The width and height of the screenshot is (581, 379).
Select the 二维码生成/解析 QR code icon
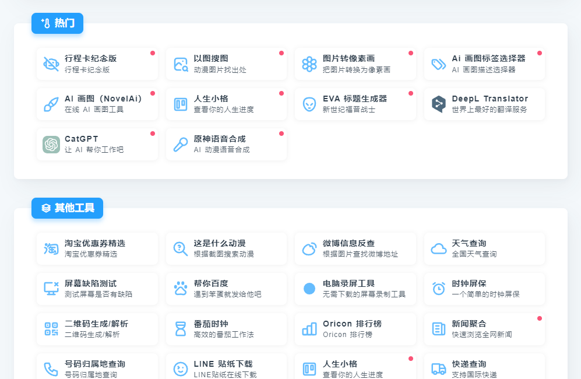[51, 328]
